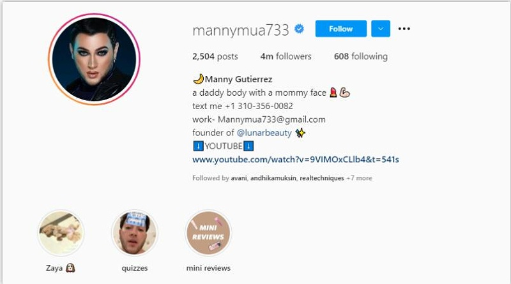
Task: Open the Zaya story highlight
Action: click(x=61, y=233)
